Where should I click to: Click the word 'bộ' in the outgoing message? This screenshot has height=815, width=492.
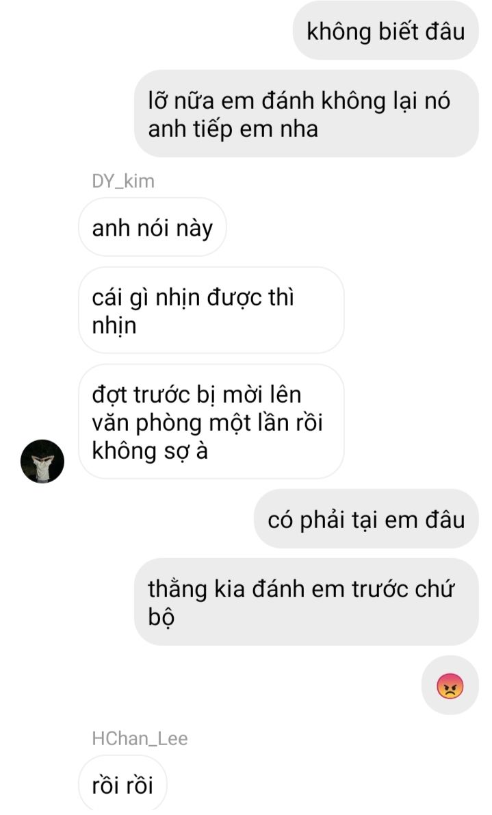[x=161, y=617]
